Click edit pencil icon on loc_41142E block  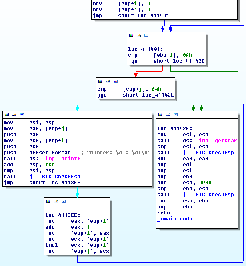pos(168,115)
